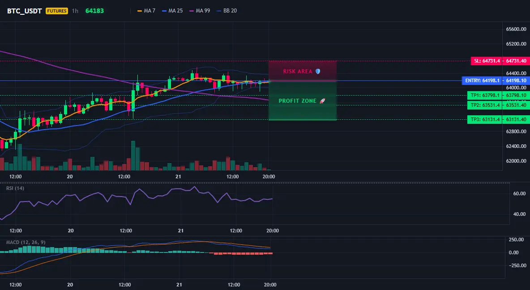Toggle the MA 99 legend entry

(x=200, y=11)
